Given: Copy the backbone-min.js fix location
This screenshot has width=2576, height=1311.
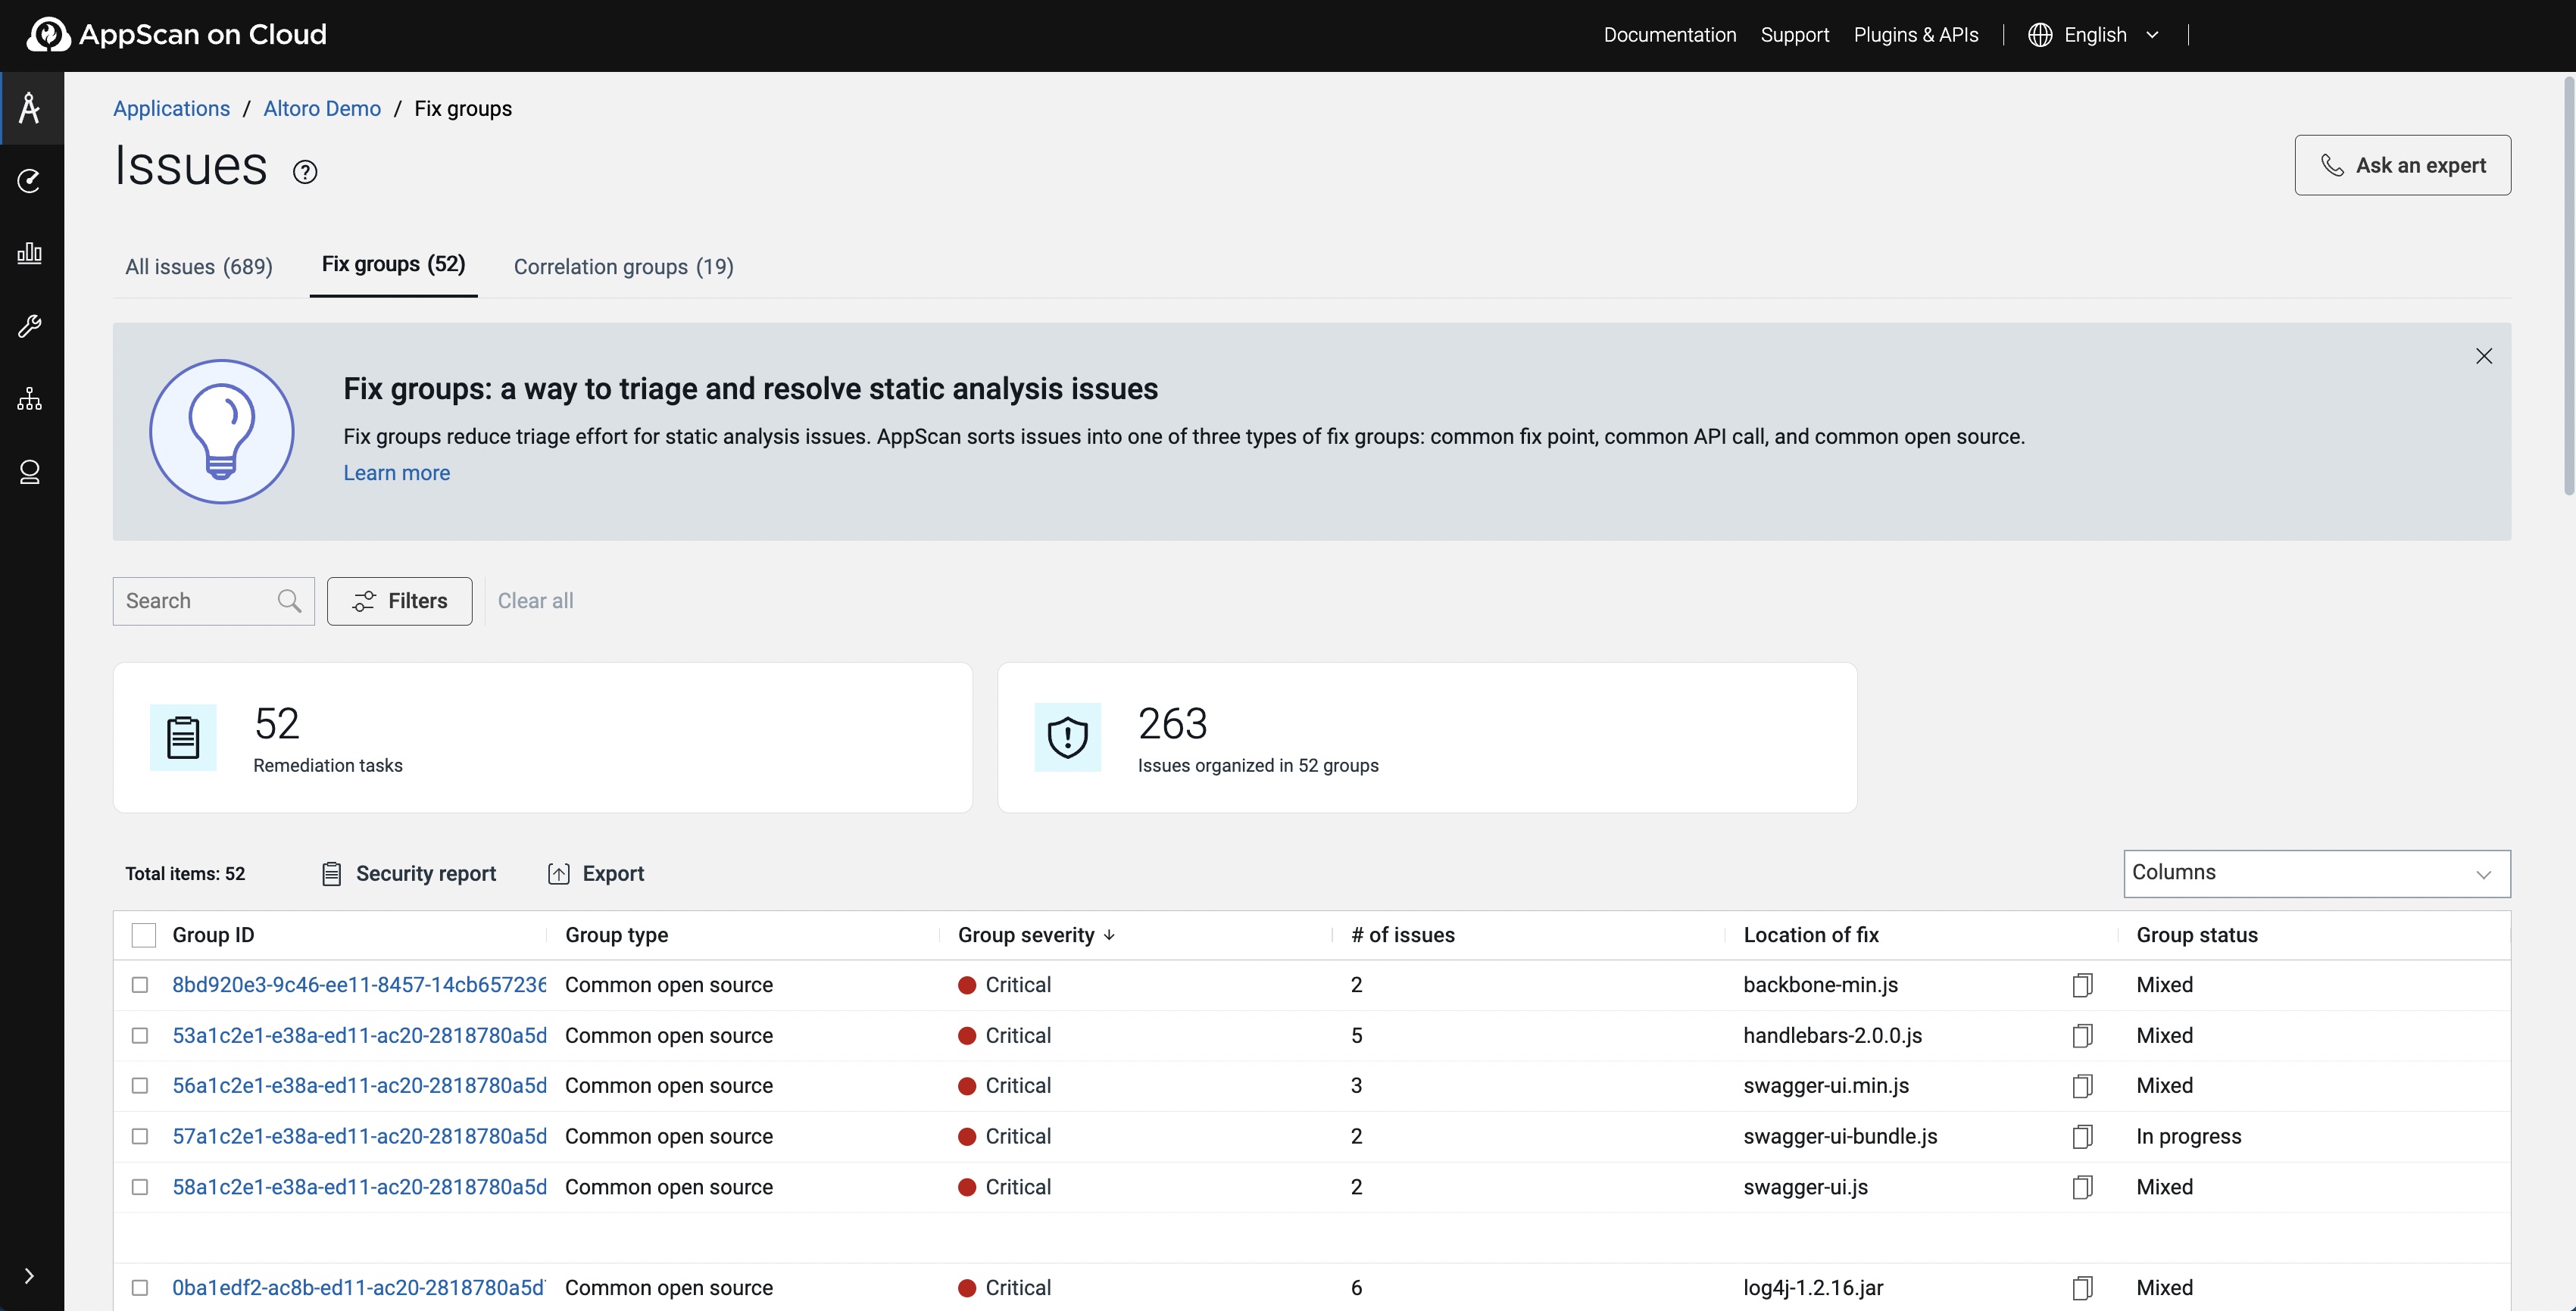Looking at the screenshot, I should 2082,985.
